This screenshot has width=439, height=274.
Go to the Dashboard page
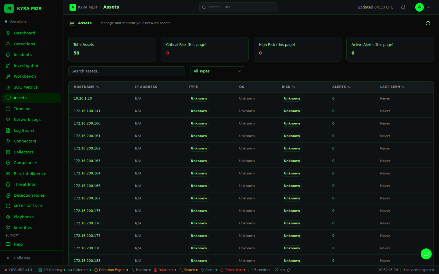coord(24,33)
